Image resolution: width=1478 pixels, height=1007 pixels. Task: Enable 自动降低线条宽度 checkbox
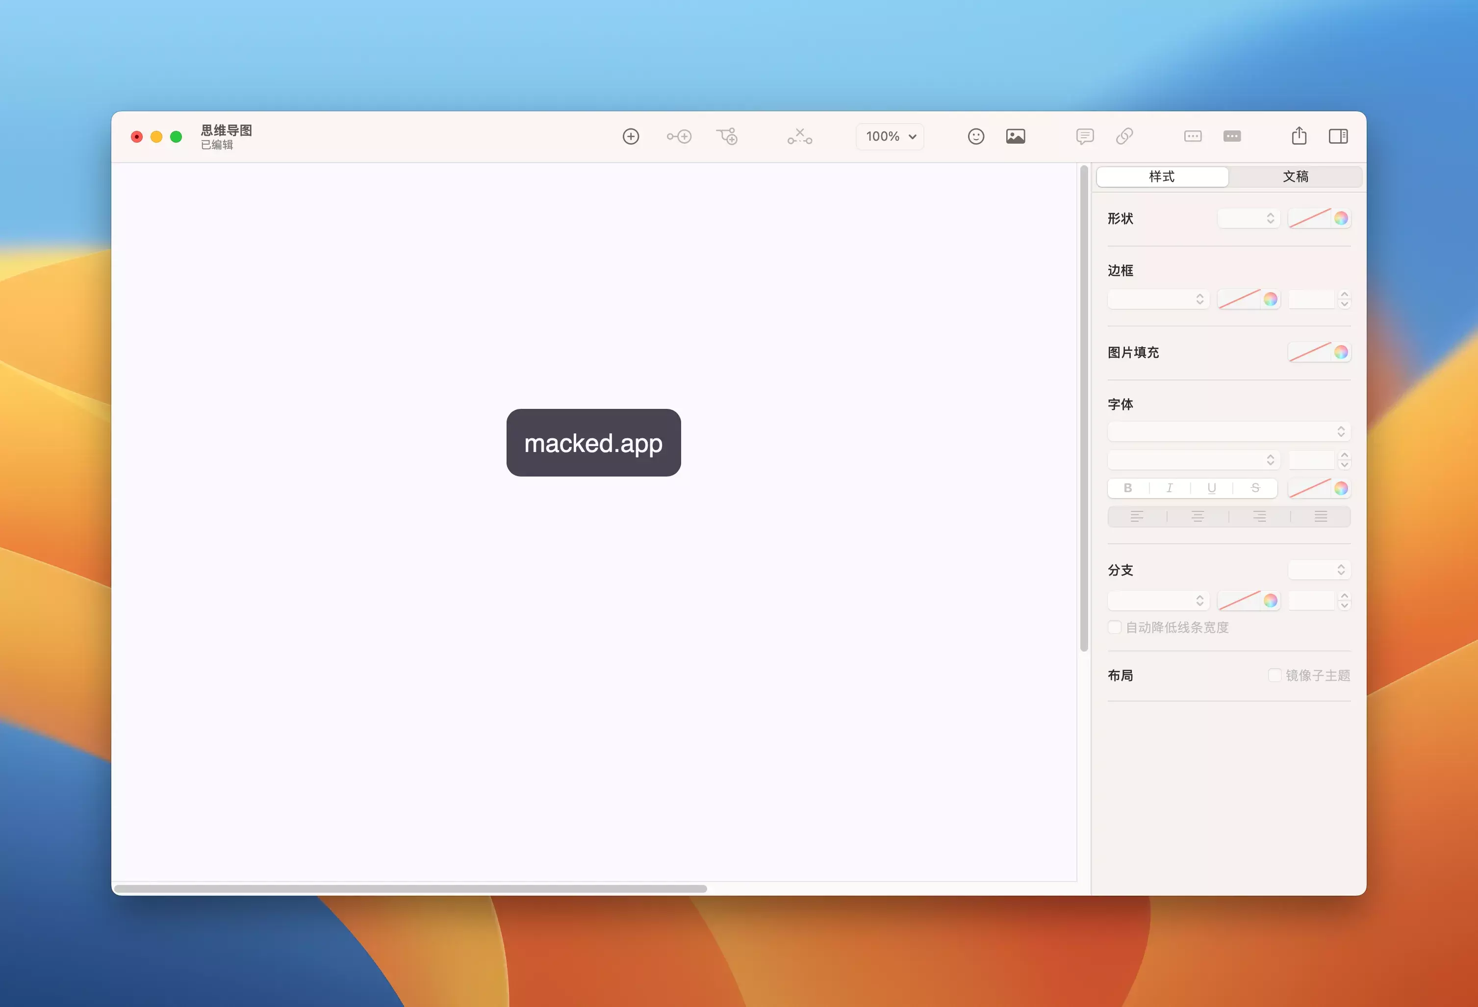tap(1114, 628)
